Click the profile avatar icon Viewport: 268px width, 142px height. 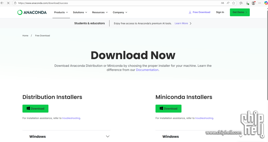click(253, 3)
